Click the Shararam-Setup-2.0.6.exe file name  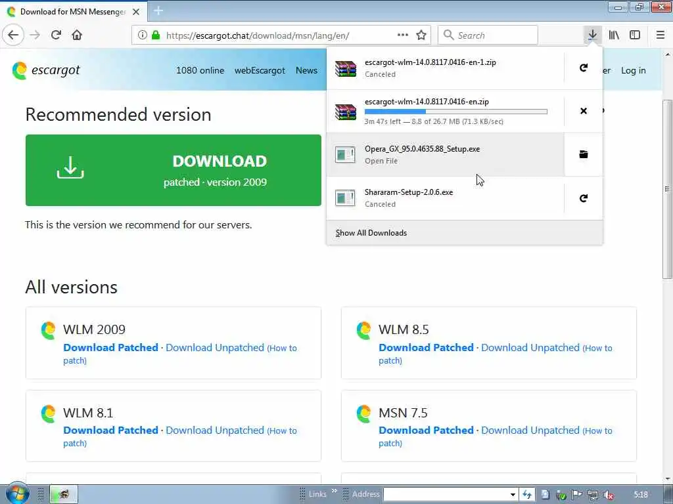point(409,192)
